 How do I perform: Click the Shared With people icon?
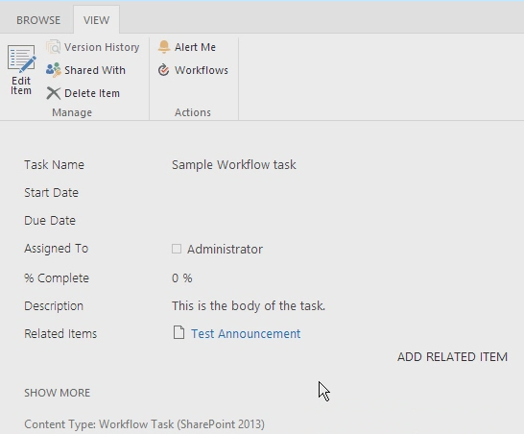[54, 70]
